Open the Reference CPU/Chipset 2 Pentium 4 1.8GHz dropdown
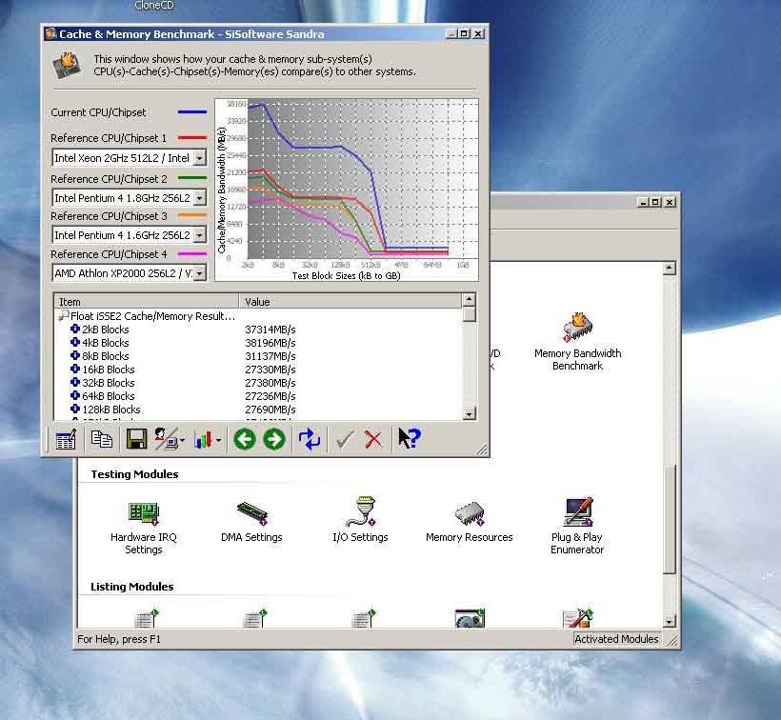781x720 pixels. pyautogui.click(x=199, y=198)
